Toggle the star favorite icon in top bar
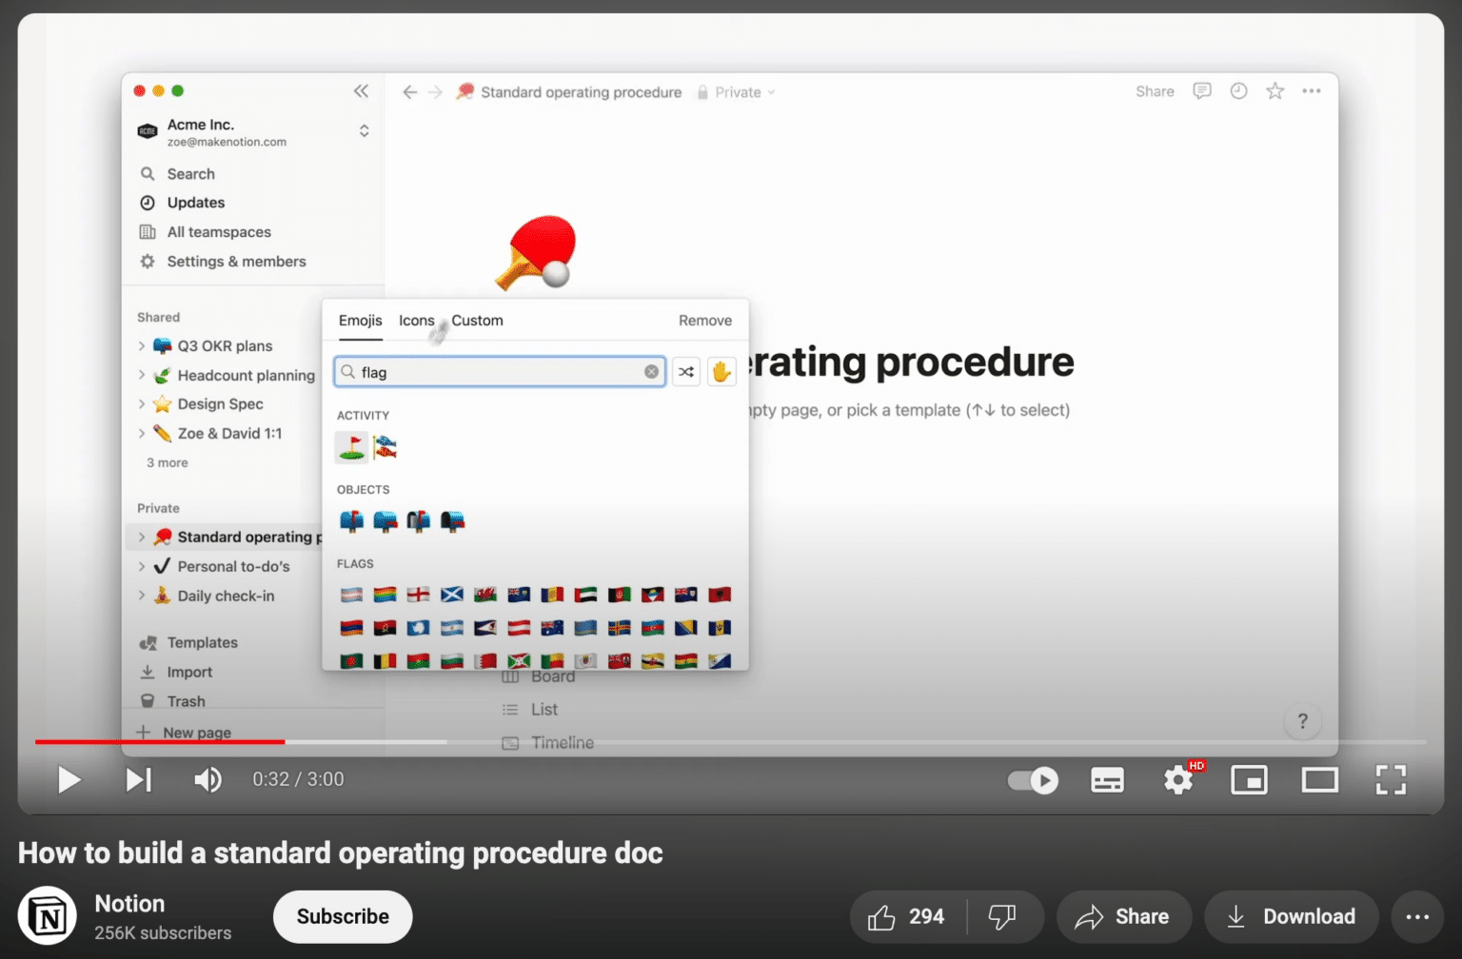Image resolution: width=1462 pixels, height=959 pixels. [x=1274, y=91]
